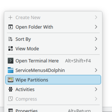The width and height of the screenshot is (112, 112).
Task: Click the View Mode grid icon
Action: pyautogui.click(x=10, y=48)
